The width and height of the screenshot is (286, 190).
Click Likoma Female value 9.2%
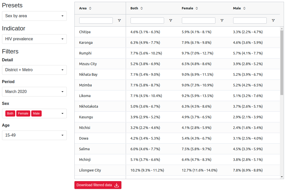click(x=197, y=96)
